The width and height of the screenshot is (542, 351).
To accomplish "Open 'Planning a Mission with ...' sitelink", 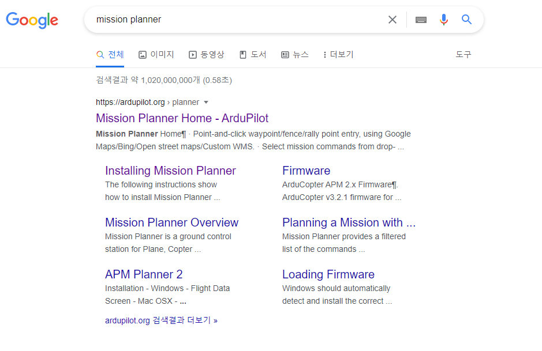I will coord(349,222).
